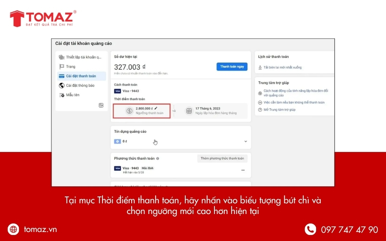Image resolution: width=386 pixels, height=241 pixels.
Task: Go to Cài đặt thông báo in sidebar
Action: click(80, 86)
